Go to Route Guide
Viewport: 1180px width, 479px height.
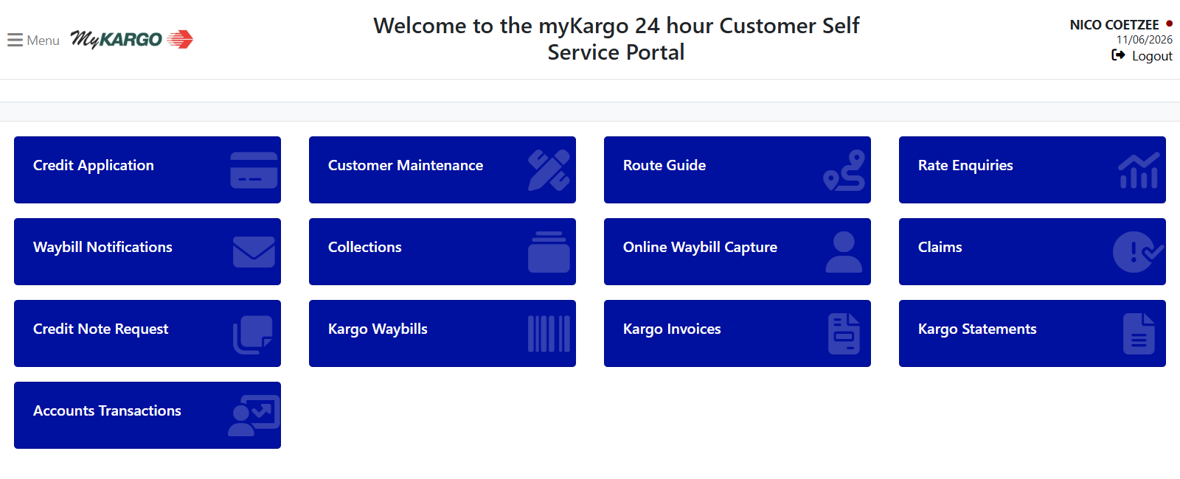pos(737,169)
